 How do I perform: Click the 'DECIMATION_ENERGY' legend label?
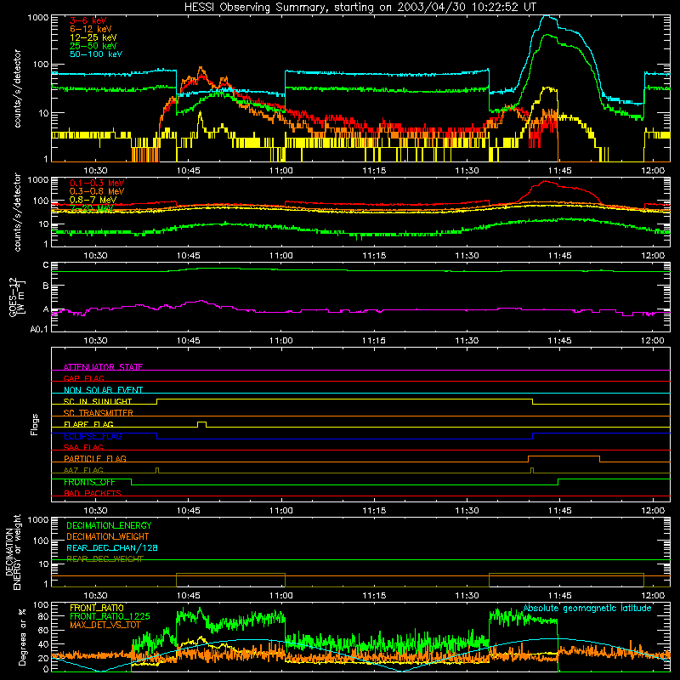[x=109, y=525]
